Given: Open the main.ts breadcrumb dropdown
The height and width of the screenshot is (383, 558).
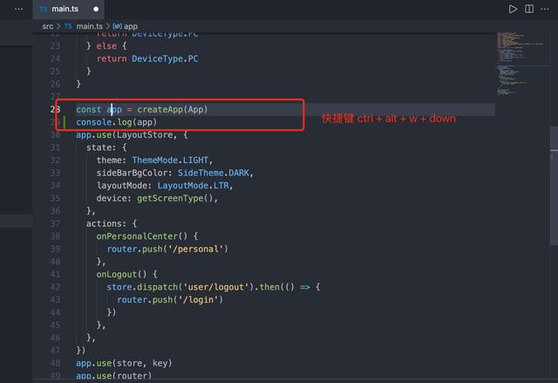Looking at the screenshot, I should pyautogui.click(x=89, y=26).
